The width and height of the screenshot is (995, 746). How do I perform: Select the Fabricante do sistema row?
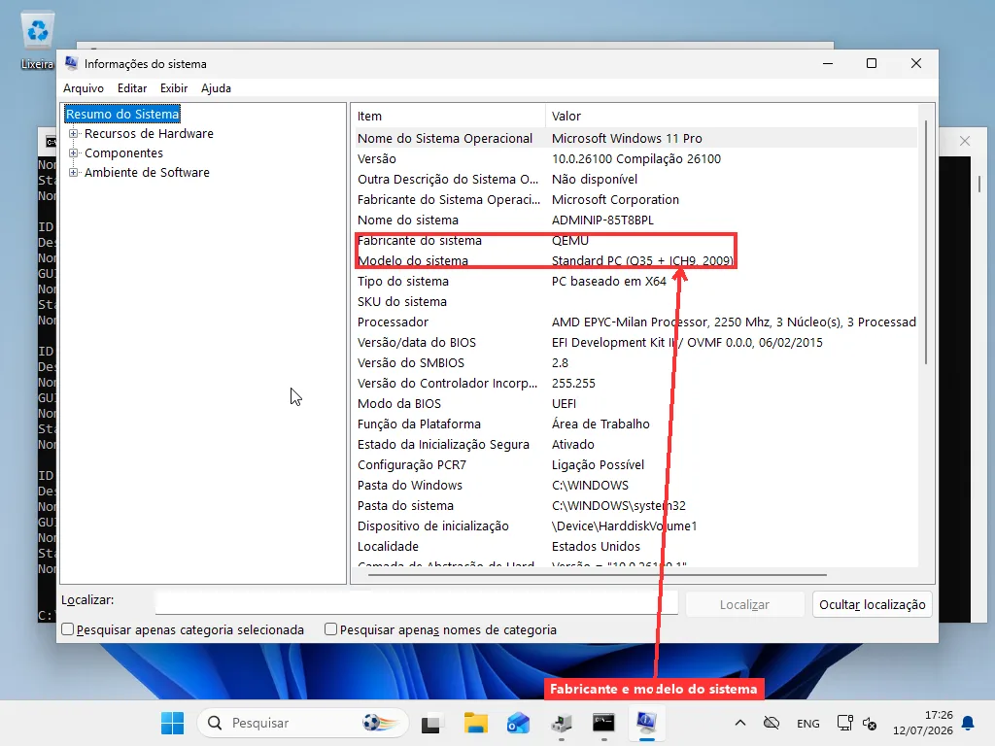point(635,241)
